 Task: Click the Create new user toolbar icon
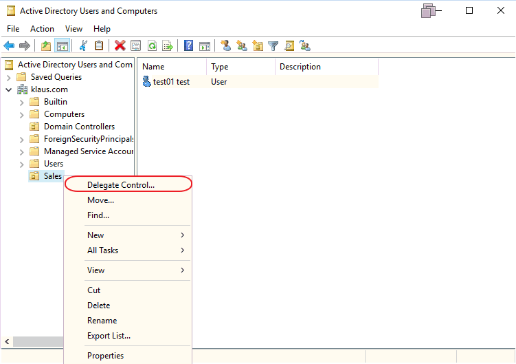tap(225, 46)
